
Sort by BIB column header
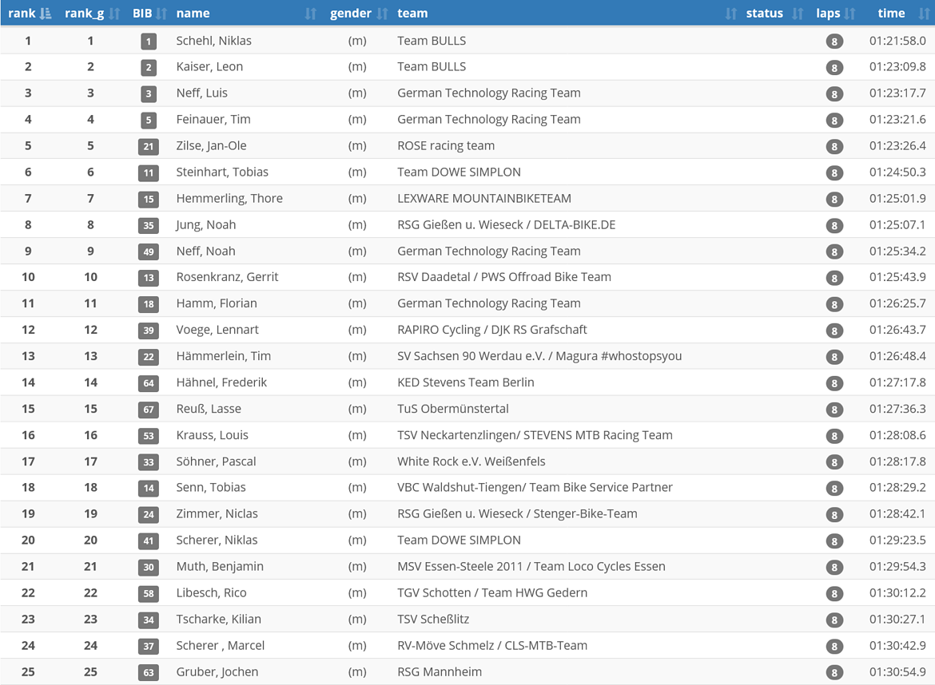tap(149, 13)
